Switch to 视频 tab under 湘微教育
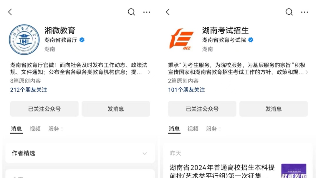 click(x=35, y=129)
